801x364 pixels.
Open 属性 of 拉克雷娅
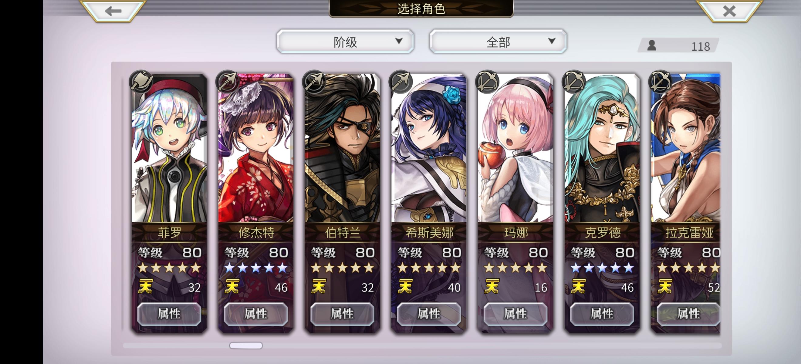pos(688,314)
